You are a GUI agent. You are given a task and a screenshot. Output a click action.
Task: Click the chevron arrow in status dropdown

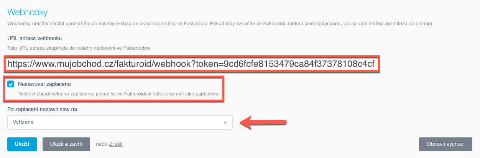(x=225, y=123)
